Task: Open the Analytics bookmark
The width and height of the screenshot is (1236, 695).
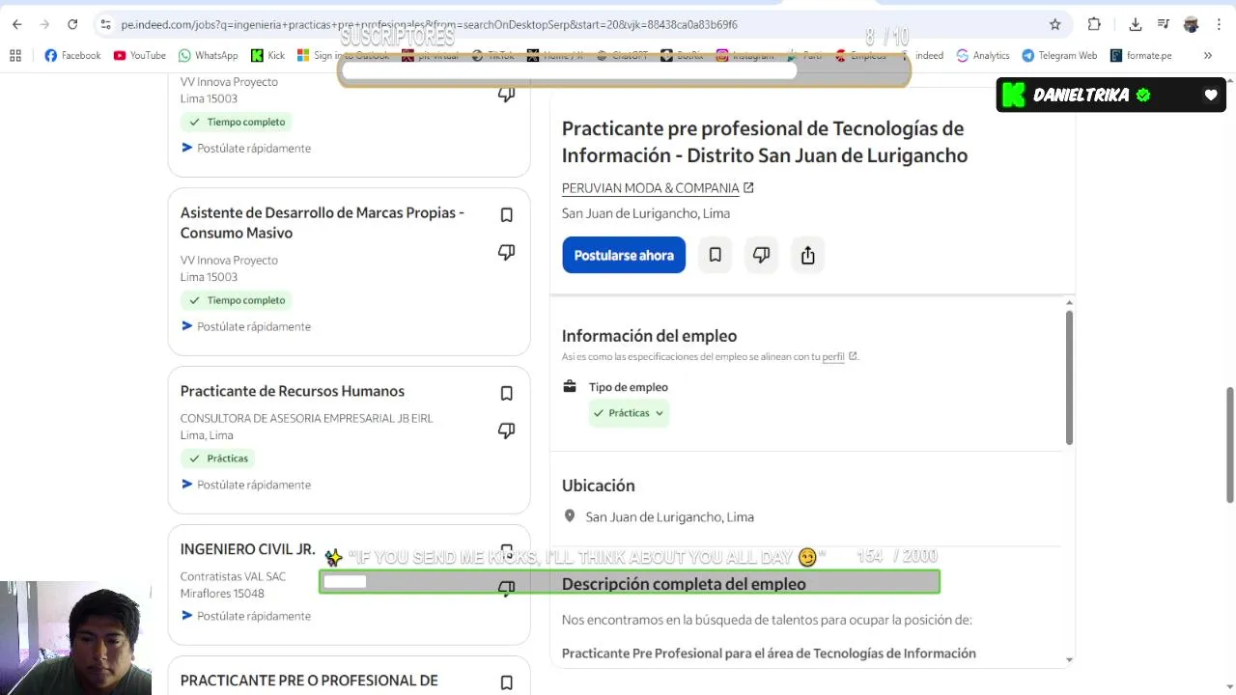Action: click(x=982, y=55)
